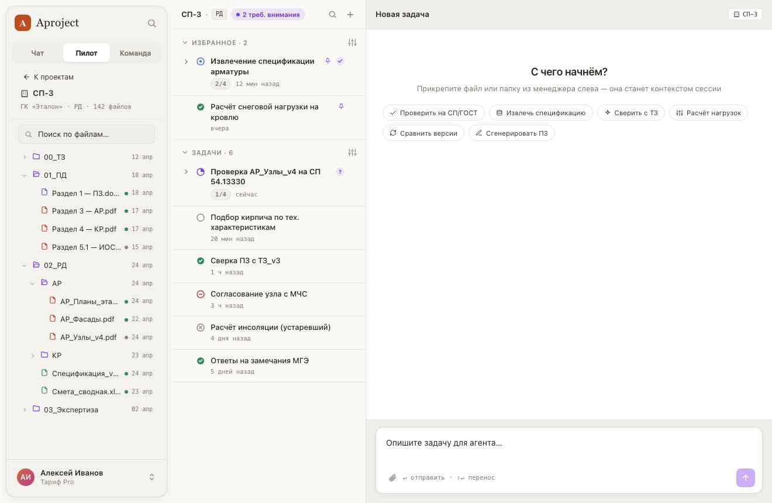Click the Смета_сводная spreadsheet icon

point(44,391)
